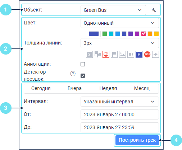Click the Построить трек button
The width and height of the screenshot is (182, 150).
coord(137,140)
